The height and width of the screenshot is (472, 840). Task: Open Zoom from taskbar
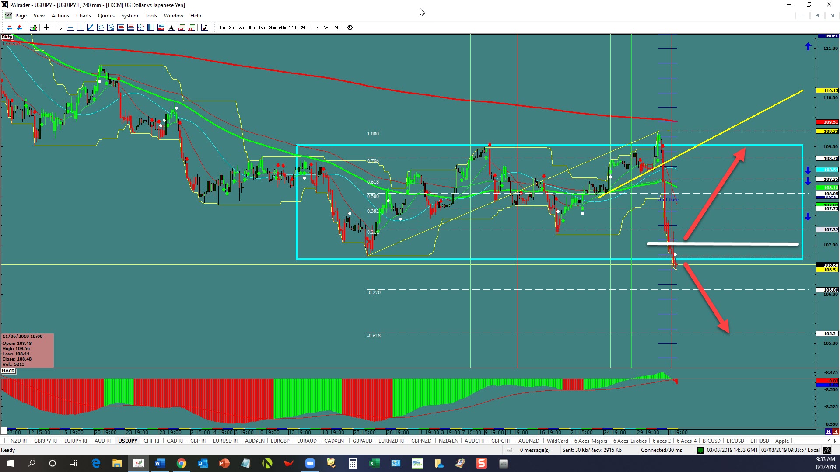tap(310, 463)
